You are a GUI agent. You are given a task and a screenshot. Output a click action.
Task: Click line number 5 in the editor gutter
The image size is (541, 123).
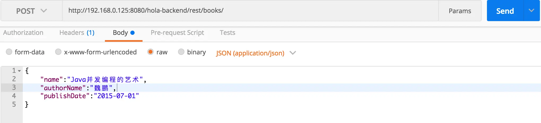(x=14, y=105)
